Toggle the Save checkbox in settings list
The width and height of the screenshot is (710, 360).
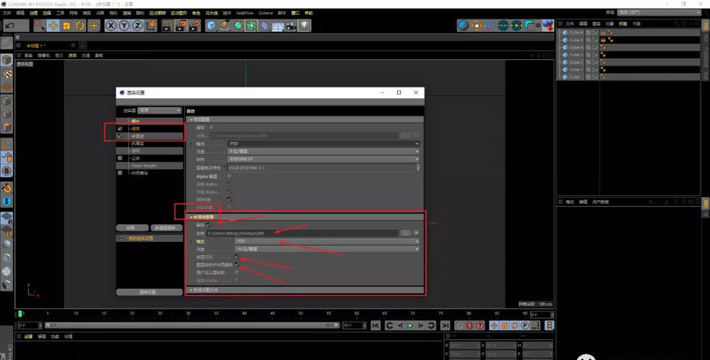[x=120, y=129]
